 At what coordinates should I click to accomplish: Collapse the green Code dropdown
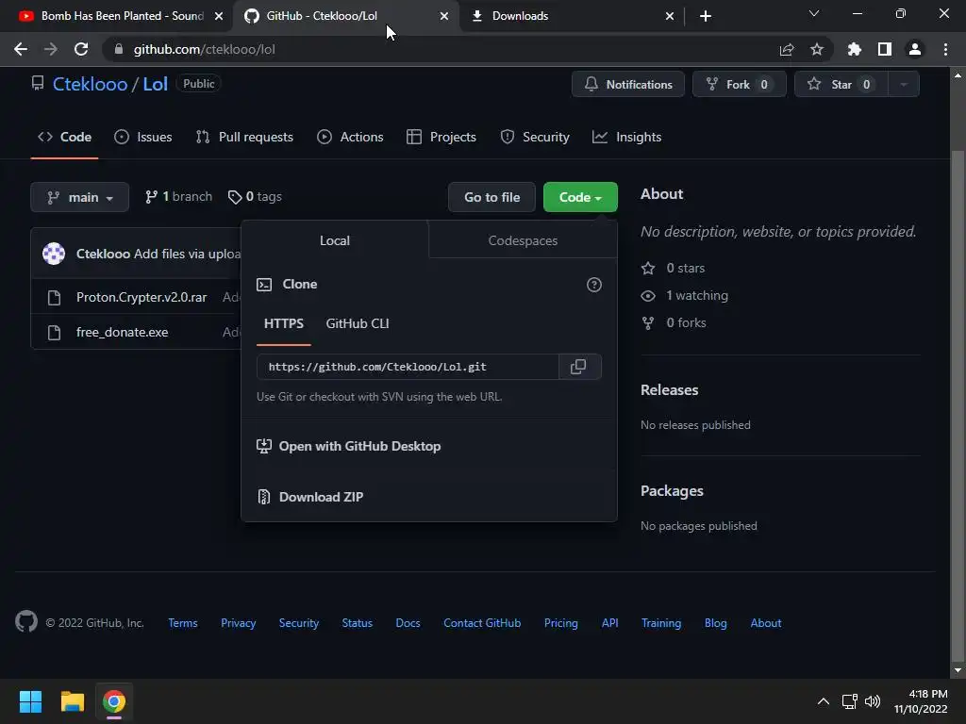tap(580, 197)
